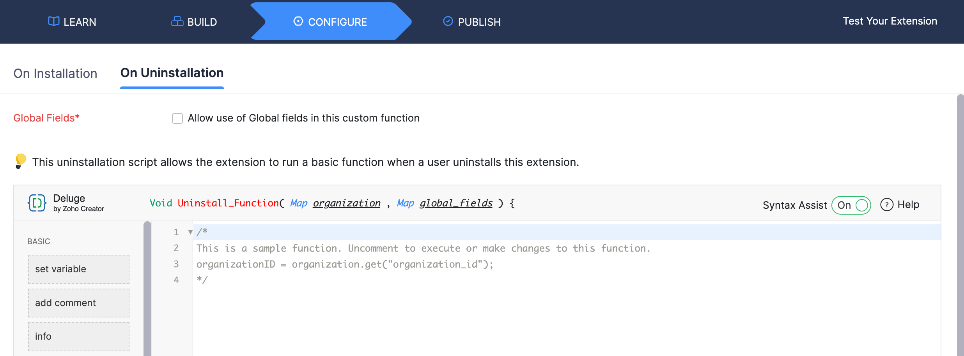Click the Help question mark icon
The image size is (964, 356).
pos(887,204)
